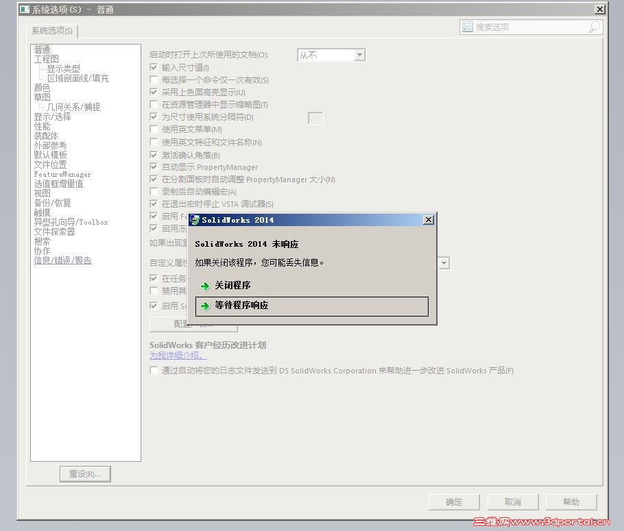The height and width of the screenshot is (531, 624).
Task: Toggle 录制后自动编辑宏 checkbox
Action: 154,191
